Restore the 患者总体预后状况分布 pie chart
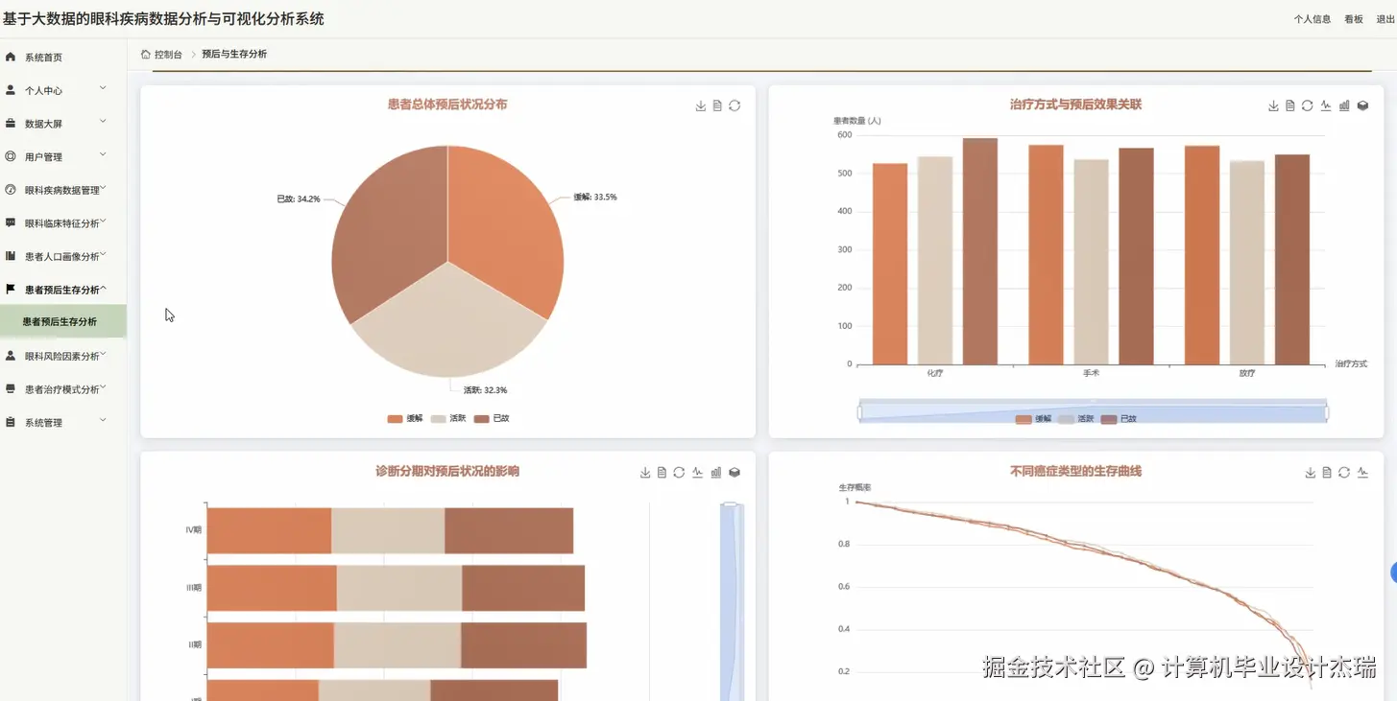This screenshot has width=1397, height=701. click(735, 105)
